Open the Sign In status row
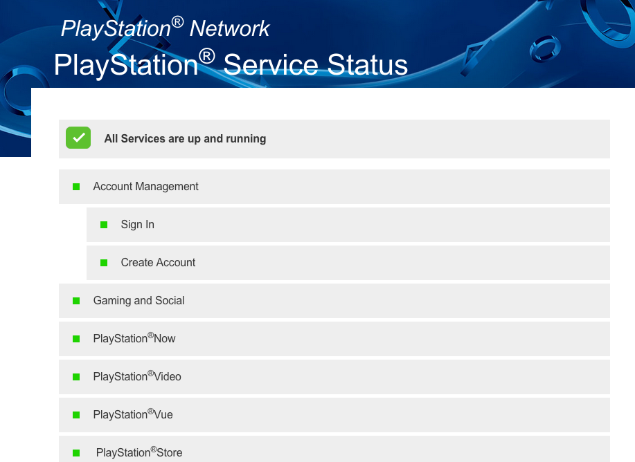The width and height of the screenshot is (635, 462). [x=348, y=225]
